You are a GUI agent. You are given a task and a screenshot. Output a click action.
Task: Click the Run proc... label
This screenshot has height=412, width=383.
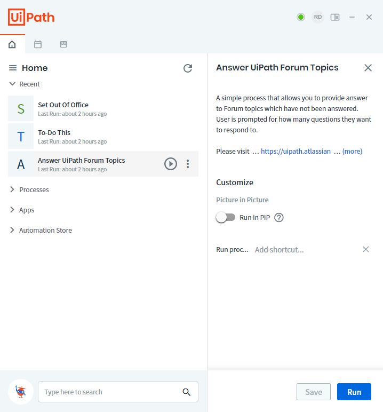(x=232, y=250)
